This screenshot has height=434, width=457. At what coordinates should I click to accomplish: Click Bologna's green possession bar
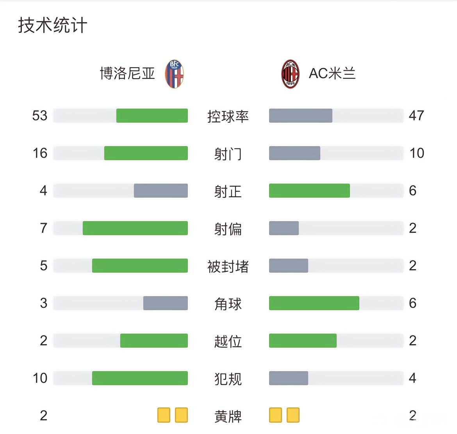[x=152, y=116]
